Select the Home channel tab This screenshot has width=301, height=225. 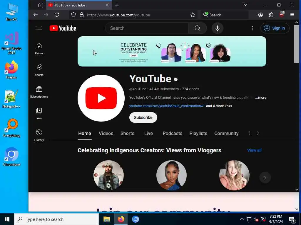pos(84,133)
